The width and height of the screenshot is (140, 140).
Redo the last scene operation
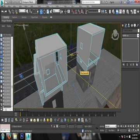tap(6, 12)
